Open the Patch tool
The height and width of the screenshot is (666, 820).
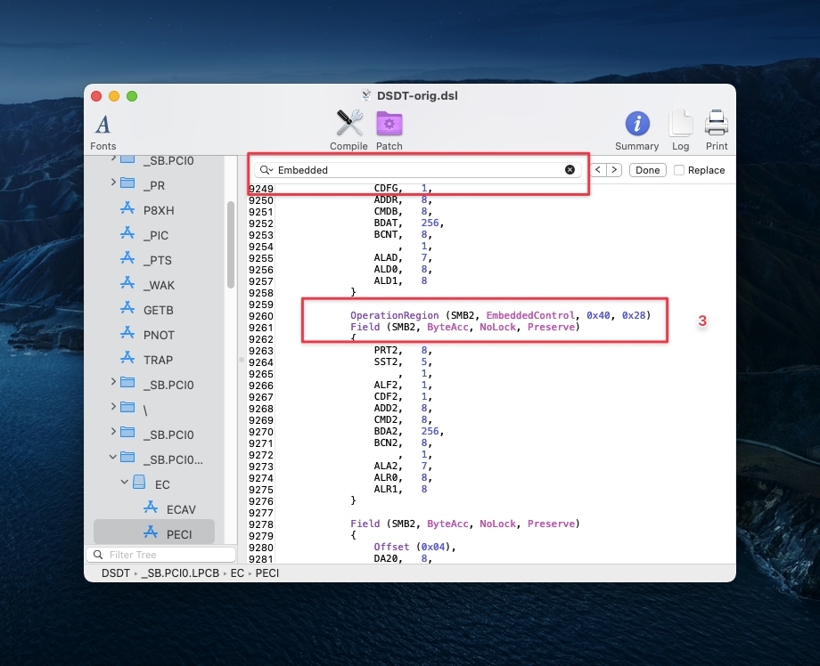pyautogui.click(x=389, y=130)
